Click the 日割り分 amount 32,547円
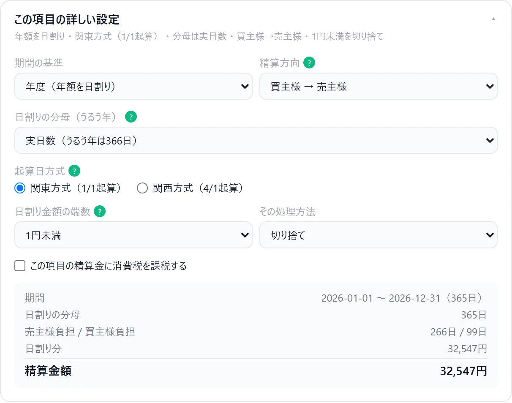512x403 pixels. pyautogui.click(x=468, y=349)
